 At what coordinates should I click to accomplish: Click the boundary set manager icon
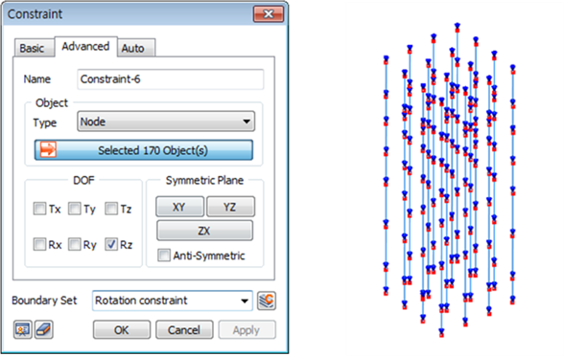[267, 300]
